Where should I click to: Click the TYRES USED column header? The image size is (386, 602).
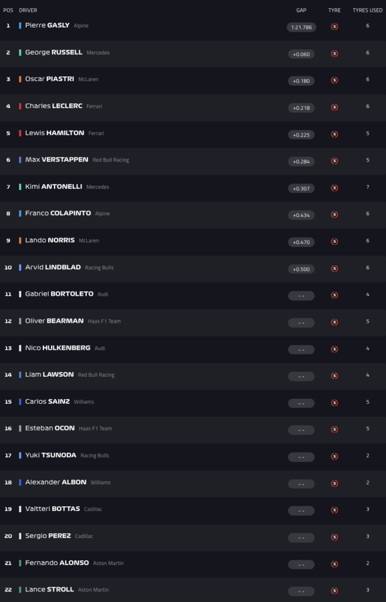(368, 11)
